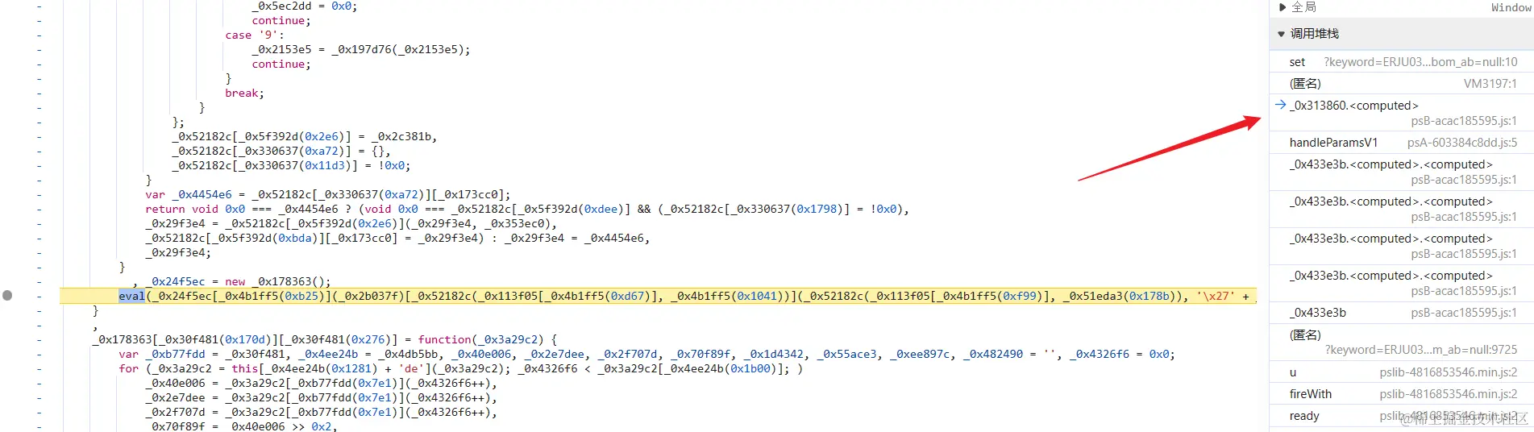Open pslib-4816853546.min.js:2 link in fireWith row

[1448, 394]
